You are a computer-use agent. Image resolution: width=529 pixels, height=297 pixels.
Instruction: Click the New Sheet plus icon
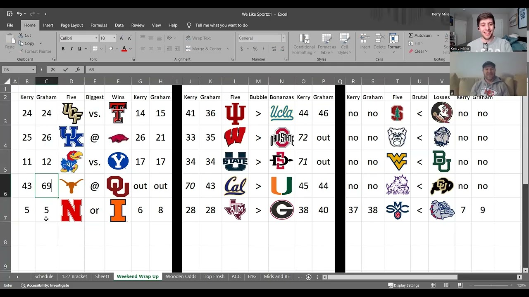click(x=308, y=277)
